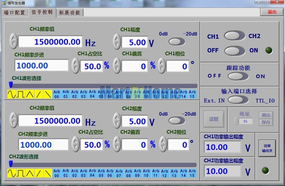285x186 pixels.
Task: Click the CH1 waveform selection slider
Action: [103, 86]
